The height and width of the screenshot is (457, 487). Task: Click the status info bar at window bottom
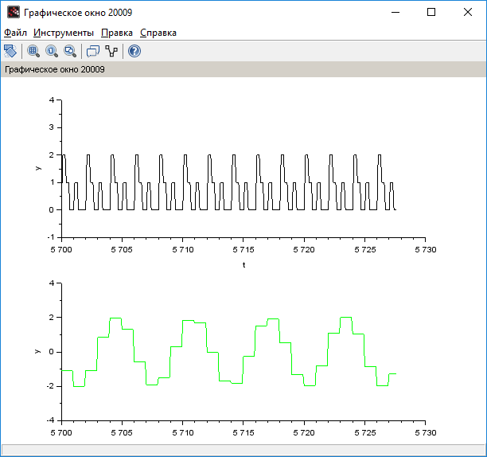pos(243,450)
